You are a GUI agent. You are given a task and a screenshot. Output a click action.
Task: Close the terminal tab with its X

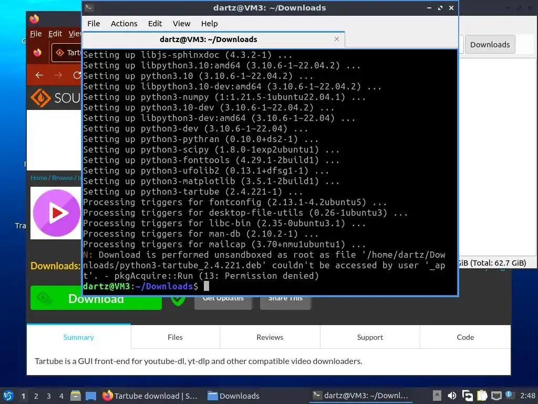pyautogui.click(x=337, y=39)
